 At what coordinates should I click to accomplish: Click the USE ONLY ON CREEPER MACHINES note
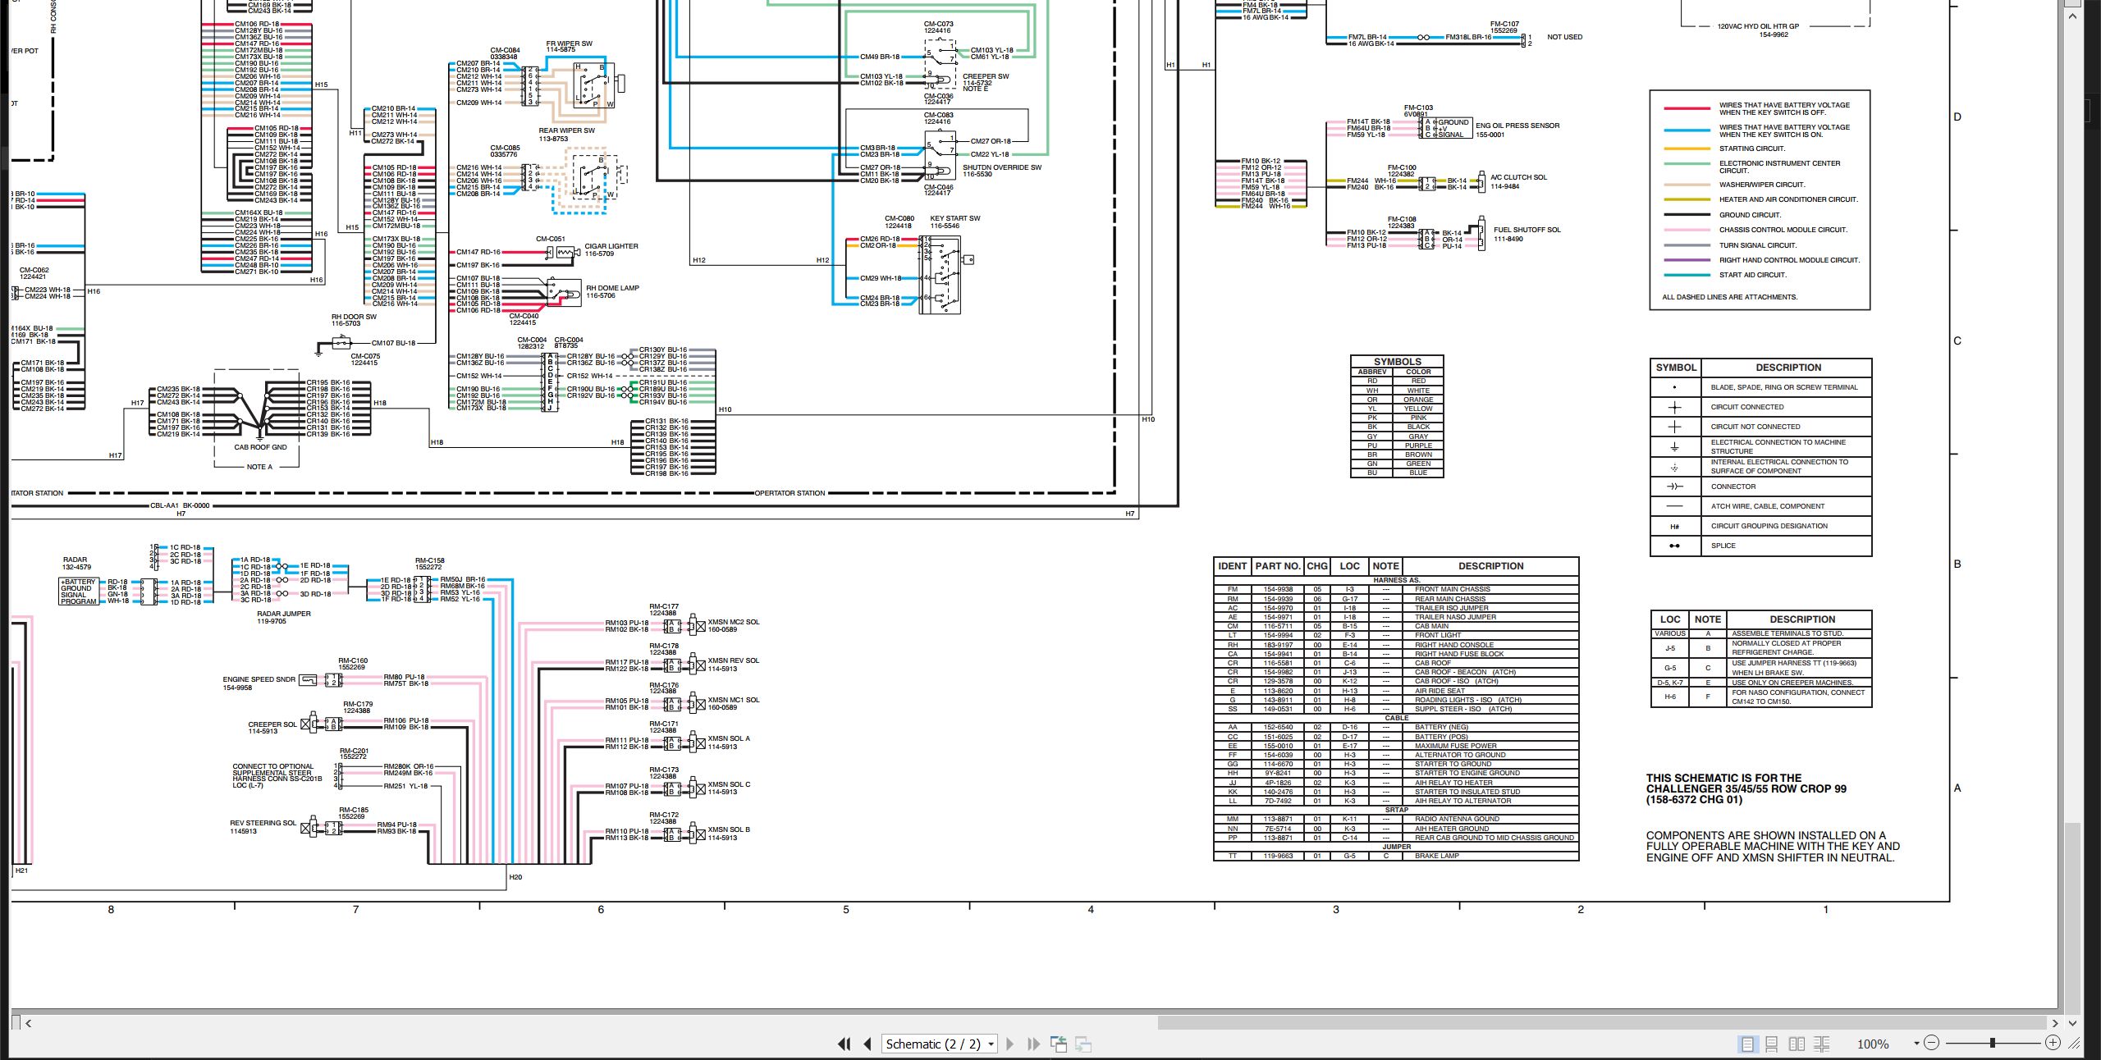1792,683
